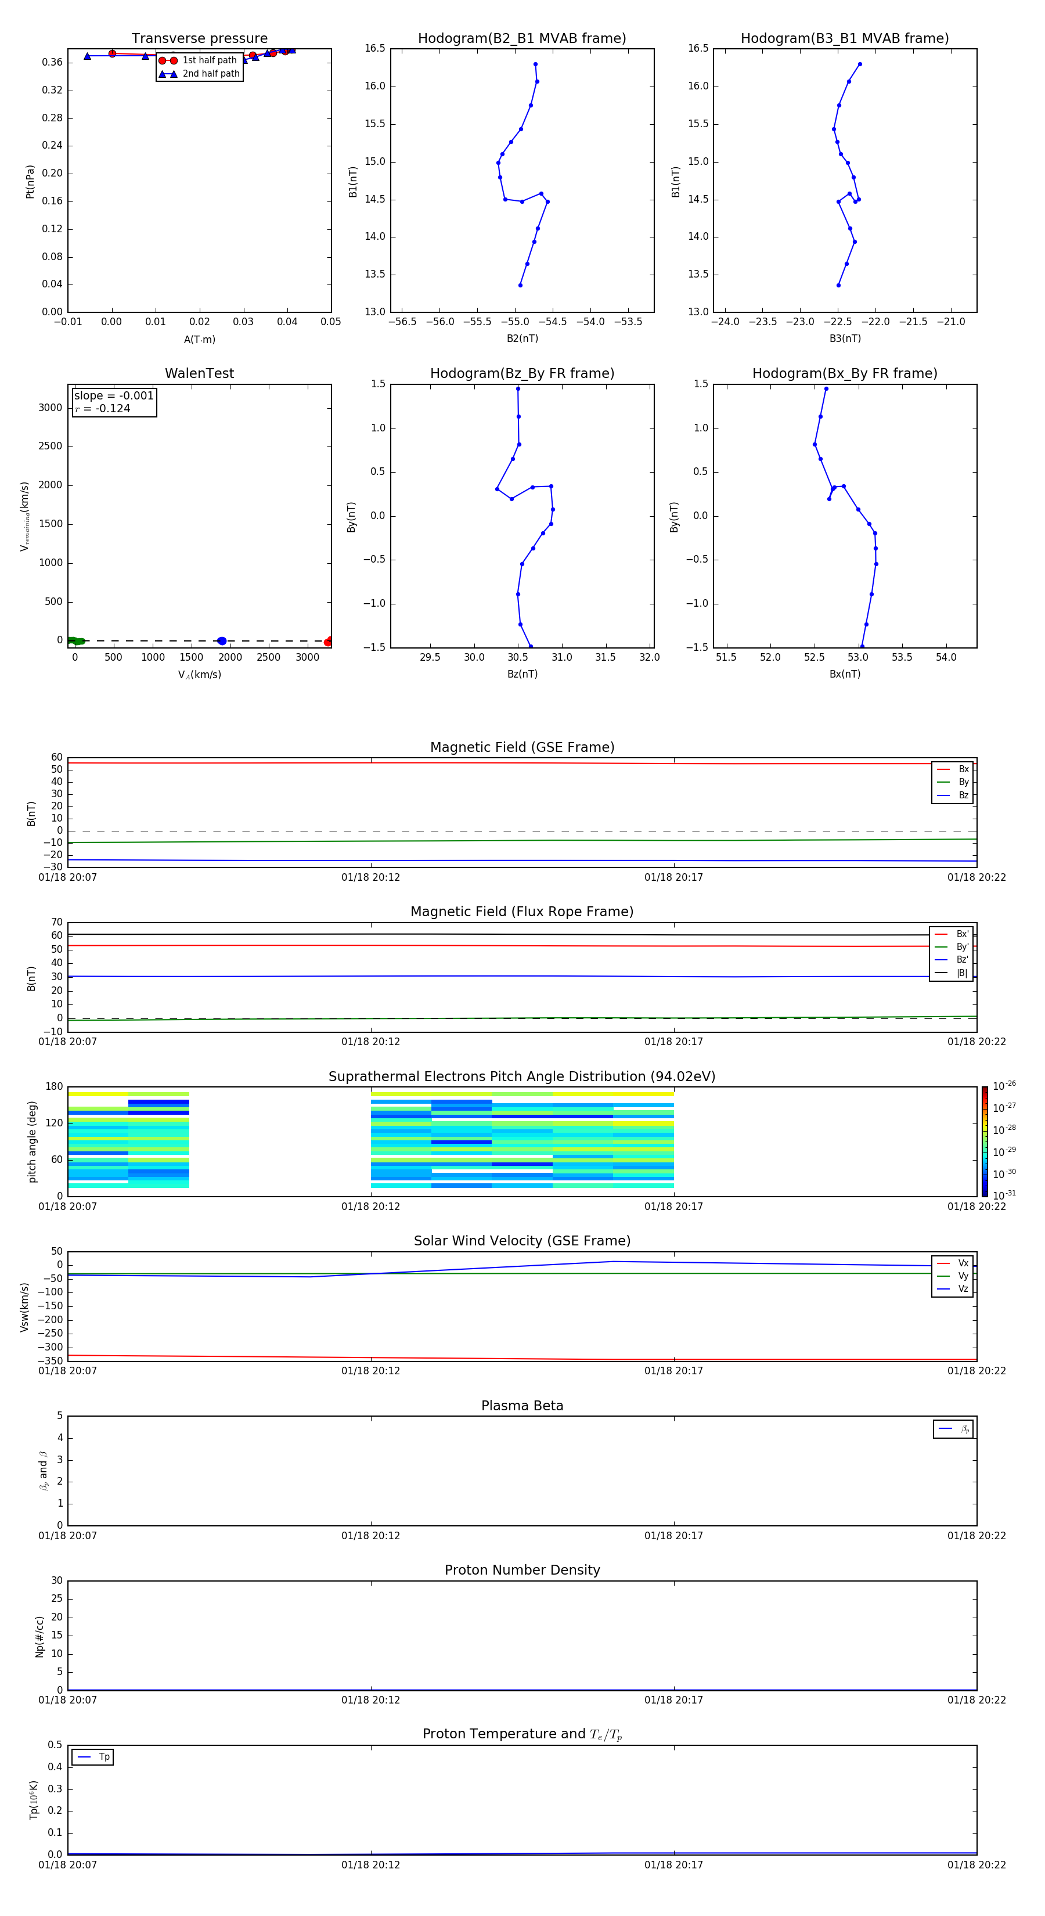This screenshot has width=1045, height=1916.
Task: Click the '|B|' legend entry
Action: pos(952,973)
